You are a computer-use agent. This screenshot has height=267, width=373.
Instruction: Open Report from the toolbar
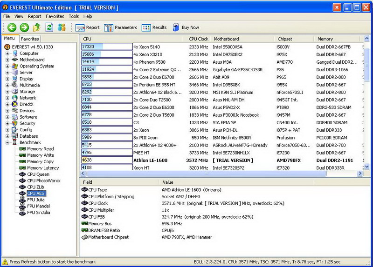click(x=87, y=27)
